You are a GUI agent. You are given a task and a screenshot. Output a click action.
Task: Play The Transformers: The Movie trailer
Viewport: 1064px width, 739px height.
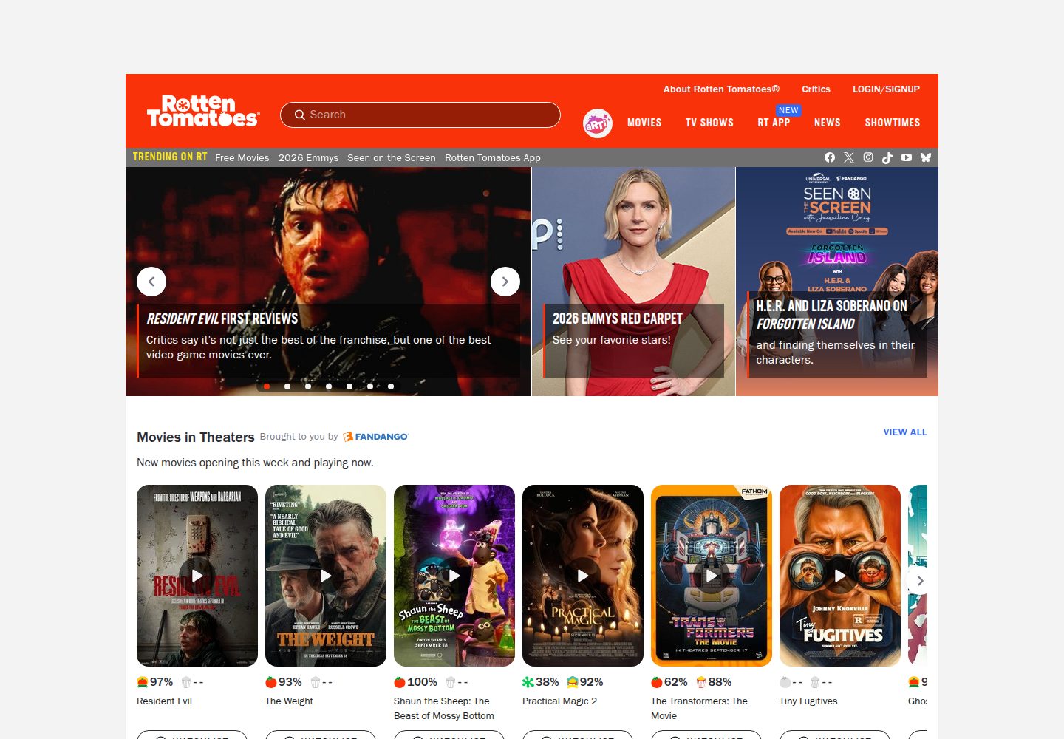[x=712, y=576]
